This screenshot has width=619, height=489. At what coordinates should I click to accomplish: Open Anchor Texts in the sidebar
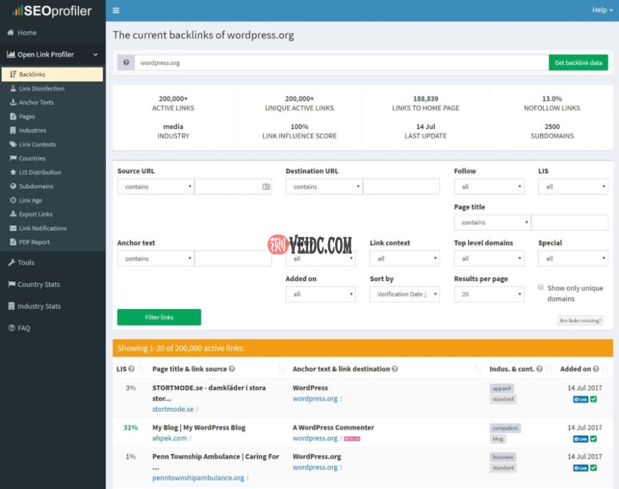tap(36, 103)
